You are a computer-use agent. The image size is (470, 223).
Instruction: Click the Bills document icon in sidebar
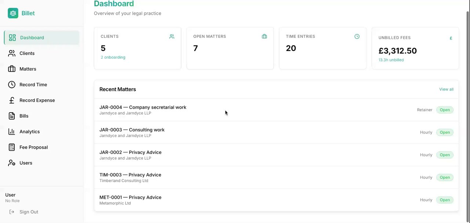click(x=12, y=116)
